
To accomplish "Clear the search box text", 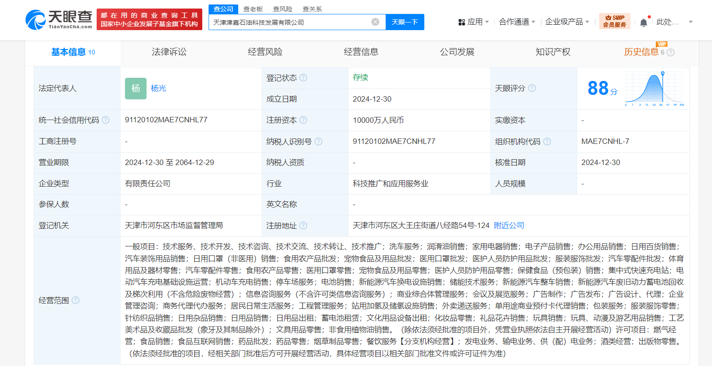I will point(375,22).
